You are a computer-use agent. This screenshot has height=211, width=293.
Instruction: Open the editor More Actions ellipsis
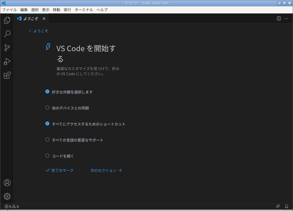point(286,19)
